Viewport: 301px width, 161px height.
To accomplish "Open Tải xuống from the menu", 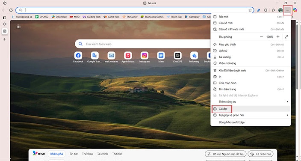I will tap(251, 57).
